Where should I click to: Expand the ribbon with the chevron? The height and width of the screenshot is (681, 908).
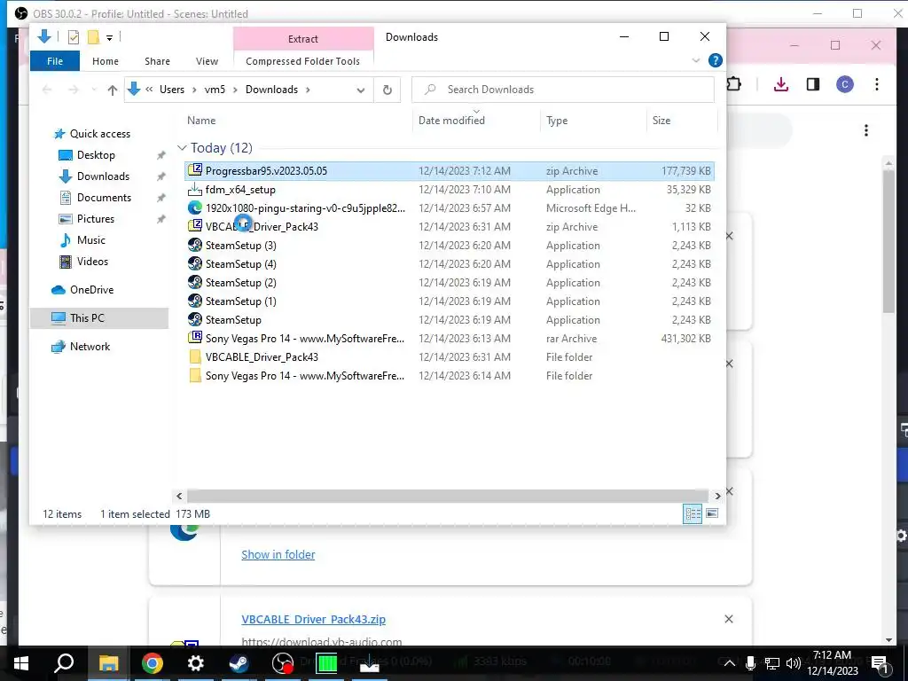(x=696, y=60)
